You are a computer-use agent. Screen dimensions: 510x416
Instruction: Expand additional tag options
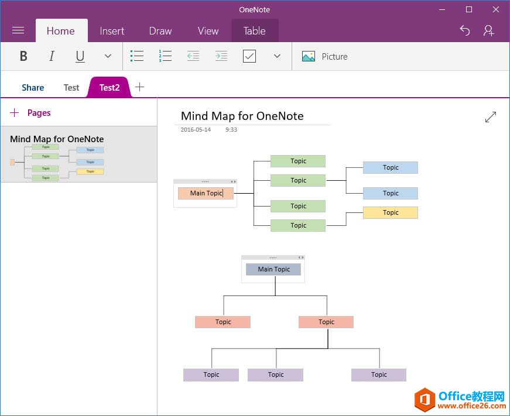(275, 56)
